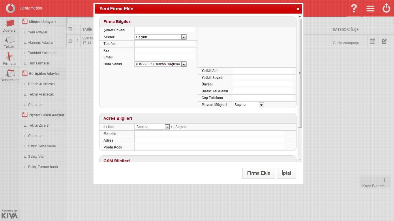Click the dialog scrollbar up arrow

click(x=300, y=17)
